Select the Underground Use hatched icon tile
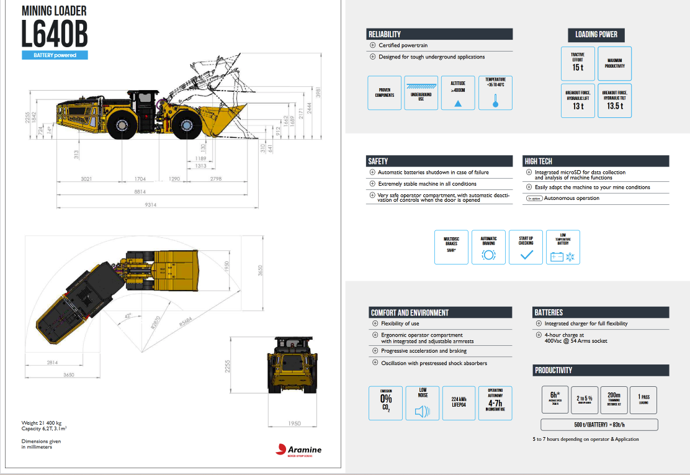The height and width of the screenshot is (475, 690). coord(421,93)
